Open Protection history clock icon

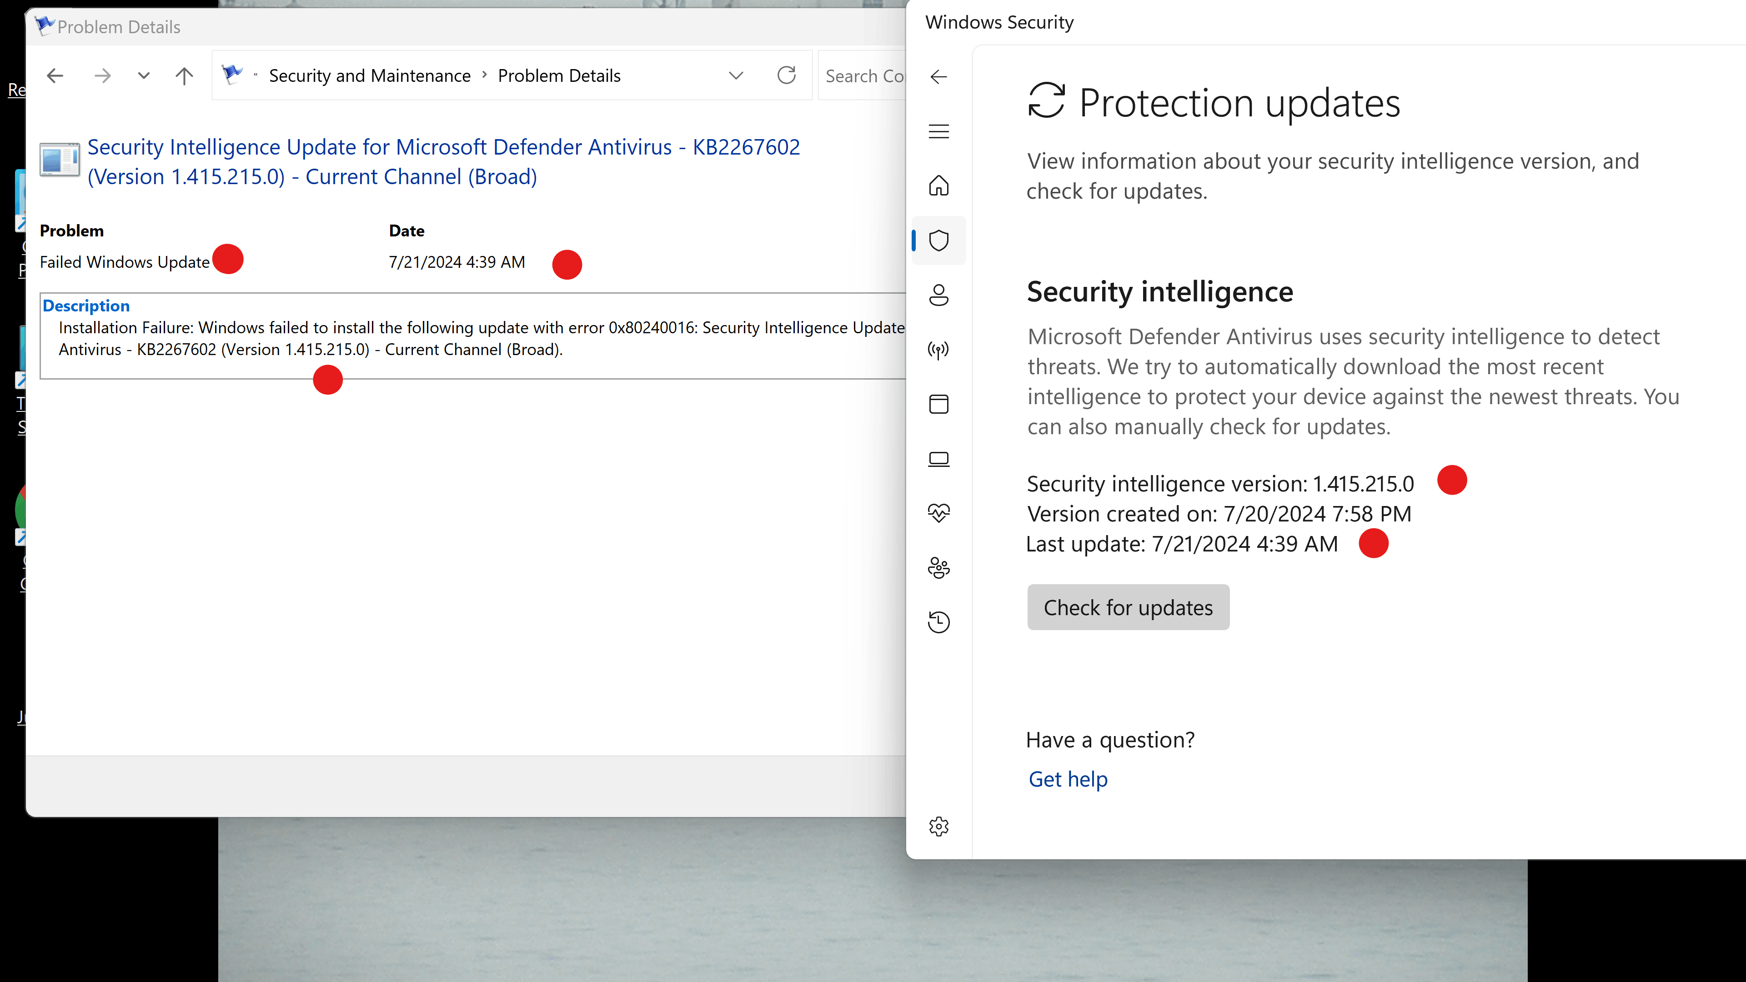[x=939, y=622]
